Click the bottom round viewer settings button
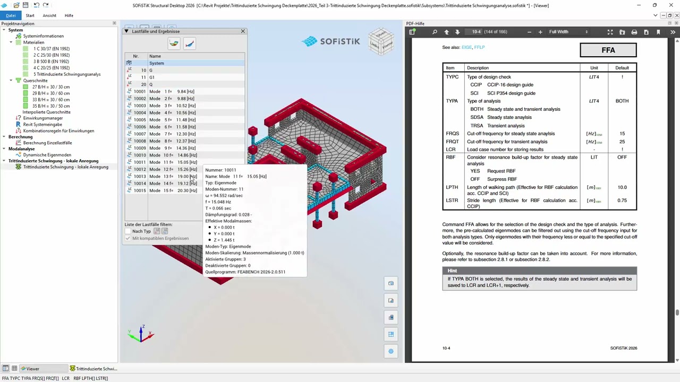 click(x=391, y=351)
